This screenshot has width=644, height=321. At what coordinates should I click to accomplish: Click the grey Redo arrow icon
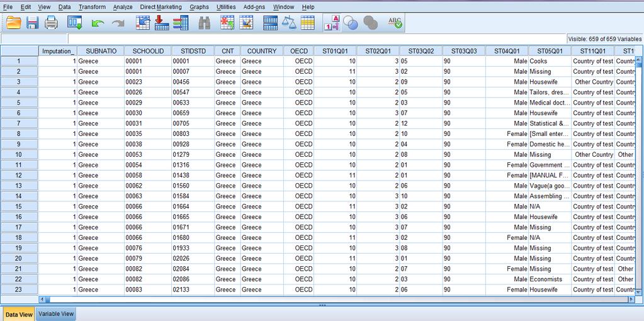point(118,23)
